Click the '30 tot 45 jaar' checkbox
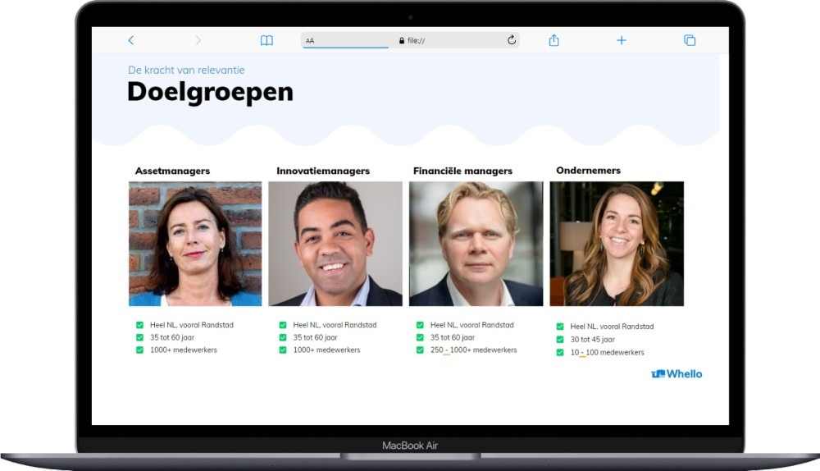The width and height of the screenshot is (820, 471). [x=560, y=340]
